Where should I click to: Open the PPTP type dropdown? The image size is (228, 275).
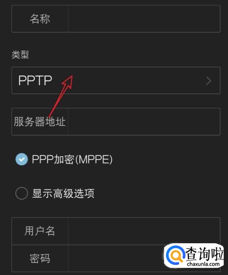point(116,81)
